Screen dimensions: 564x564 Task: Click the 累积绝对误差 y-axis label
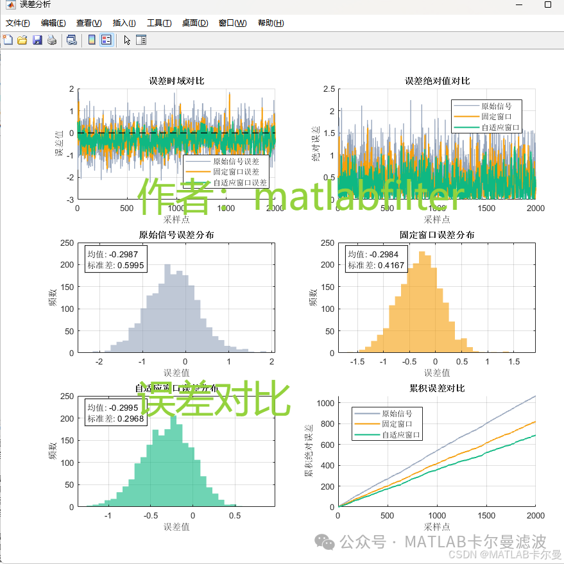point(309,451)
